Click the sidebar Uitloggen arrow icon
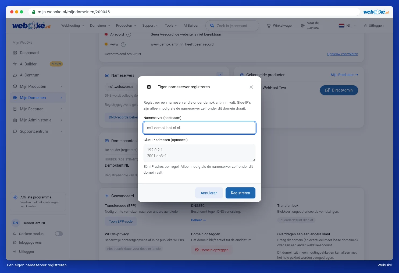Viewport: 399px width, 273px height. tap(15, 252)
